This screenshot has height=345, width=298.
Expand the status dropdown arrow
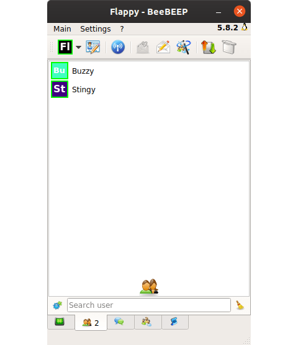click(x=78, y=47)
